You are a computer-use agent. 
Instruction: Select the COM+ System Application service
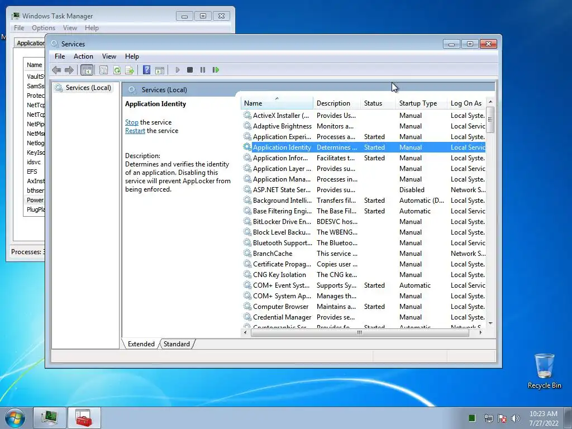[364, 296]
